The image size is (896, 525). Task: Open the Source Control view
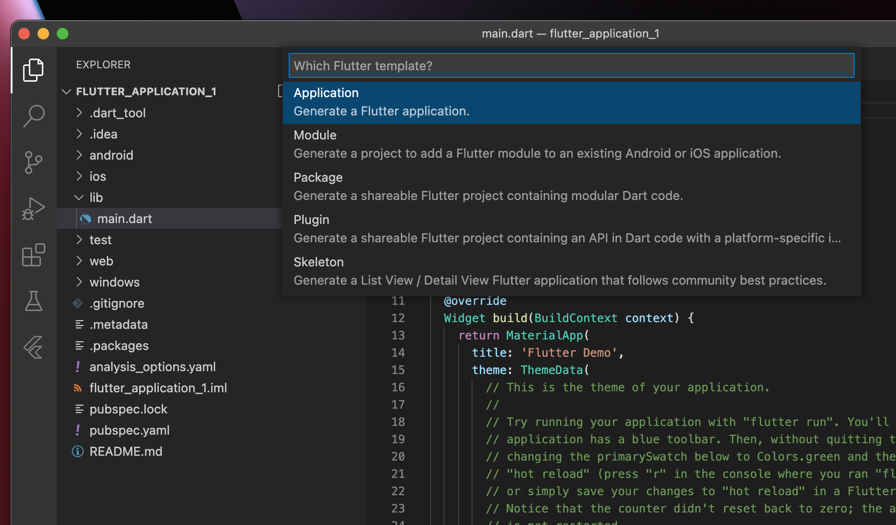(33, 162)
